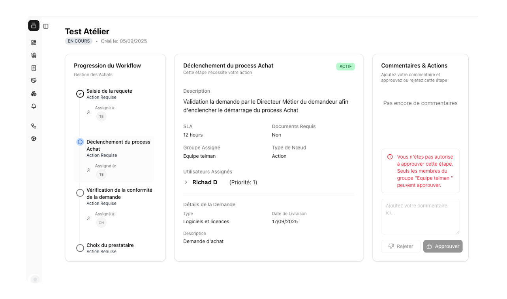Screen dimensions: 507x299
Task: Collapse the sidebar using the panel icon
Action: coord(46,26)
